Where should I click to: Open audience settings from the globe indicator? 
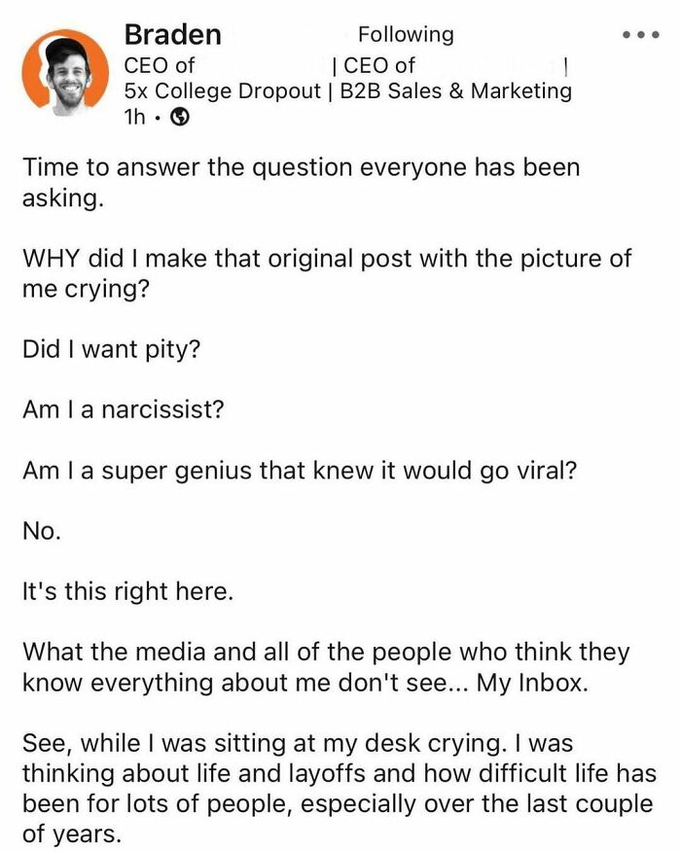[177, 118]
